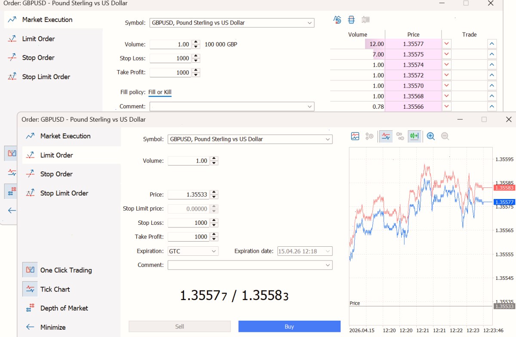Click the grey 1.35533 price label on the chart

click(504, 306)
